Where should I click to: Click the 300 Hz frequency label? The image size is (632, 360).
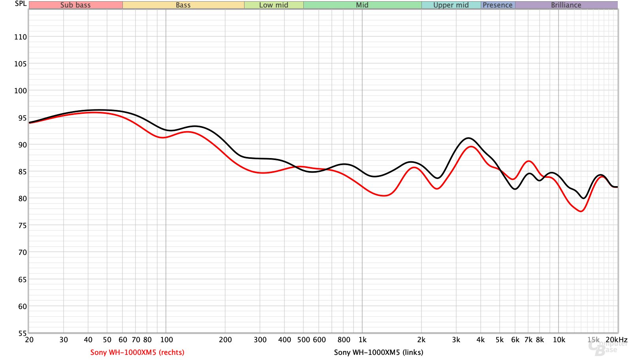[x=260, y=339]
